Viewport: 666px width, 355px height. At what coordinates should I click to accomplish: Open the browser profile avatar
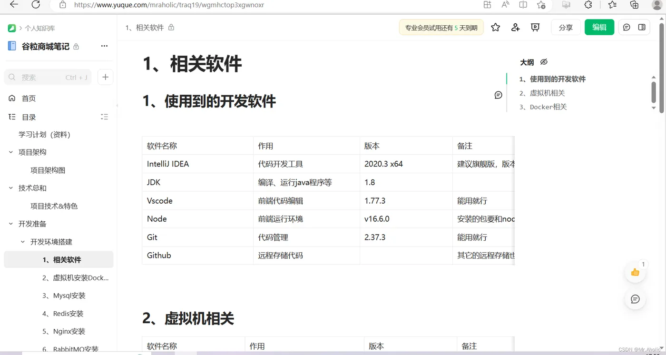656,5
